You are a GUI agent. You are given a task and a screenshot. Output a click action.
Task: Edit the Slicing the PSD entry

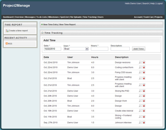point(140,91)
